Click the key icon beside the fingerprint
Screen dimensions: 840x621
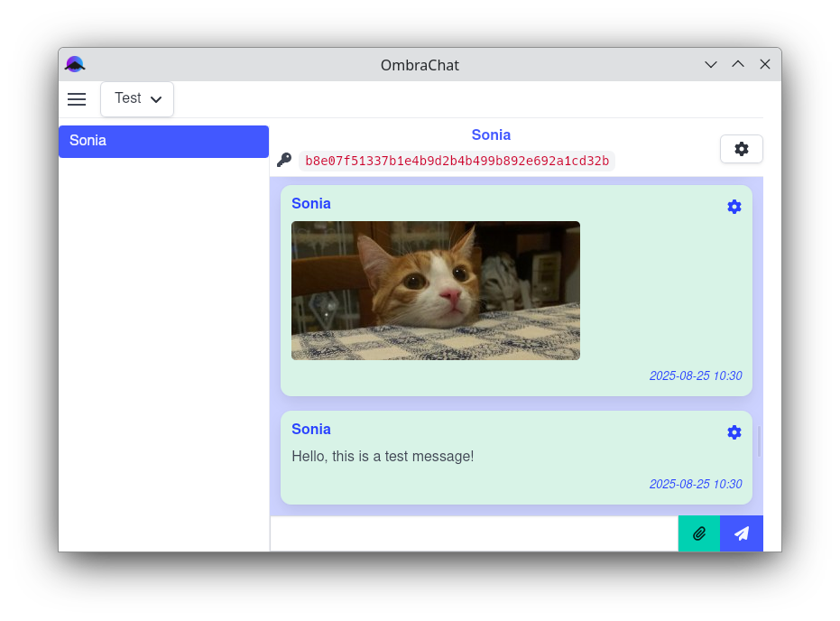[284, 161]
